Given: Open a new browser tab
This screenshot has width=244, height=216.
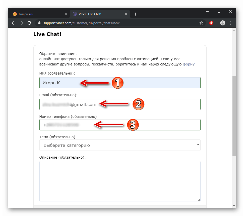Looking at the screenshot, I should 136,14.
